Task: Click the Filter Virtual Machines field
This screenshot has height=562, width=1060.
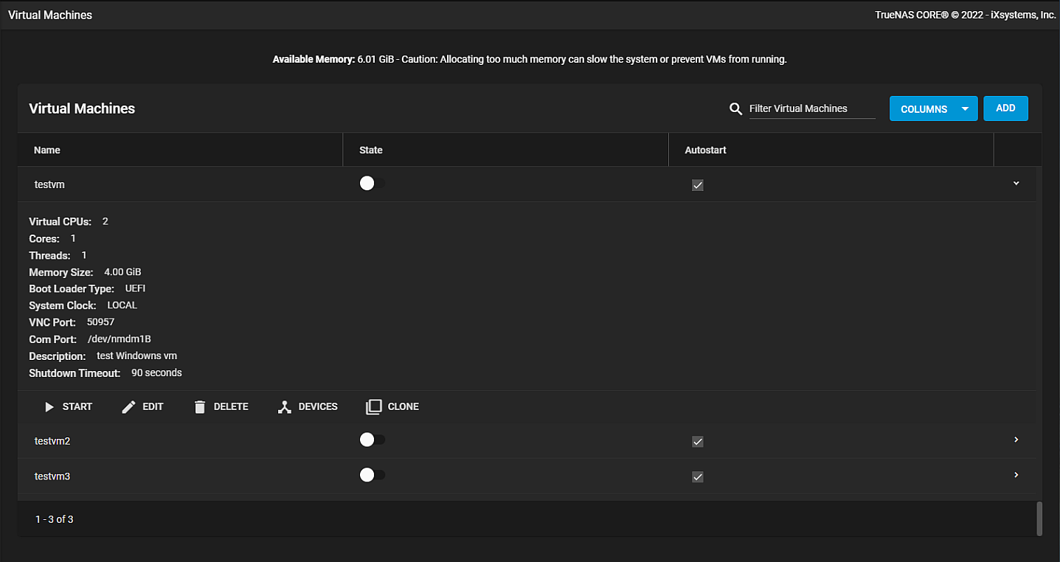Action: (x=811, y=108)
